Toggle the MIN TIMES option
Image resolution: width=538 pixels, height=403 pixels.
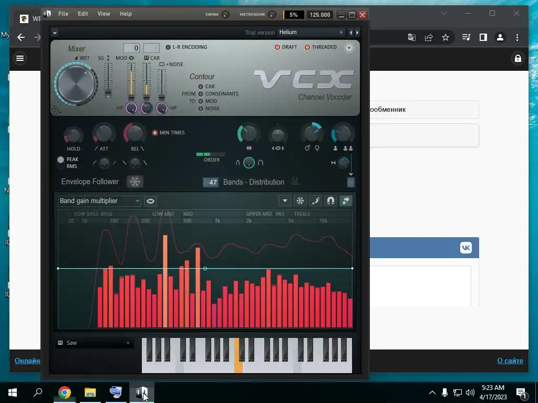[x=169, y=133]
